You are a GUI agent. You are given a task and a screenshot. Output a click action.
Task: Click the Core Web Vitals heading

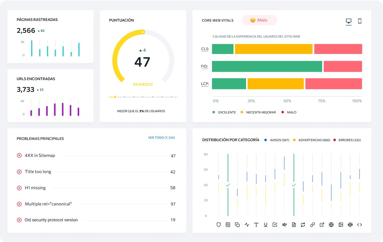[217, 20]
